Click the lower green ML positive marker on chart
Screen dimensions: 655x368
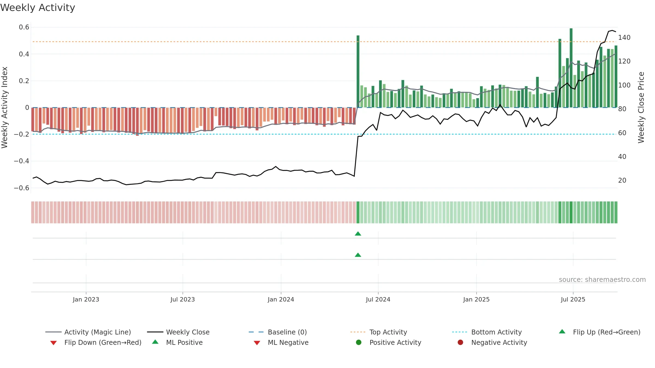(358, 255)
